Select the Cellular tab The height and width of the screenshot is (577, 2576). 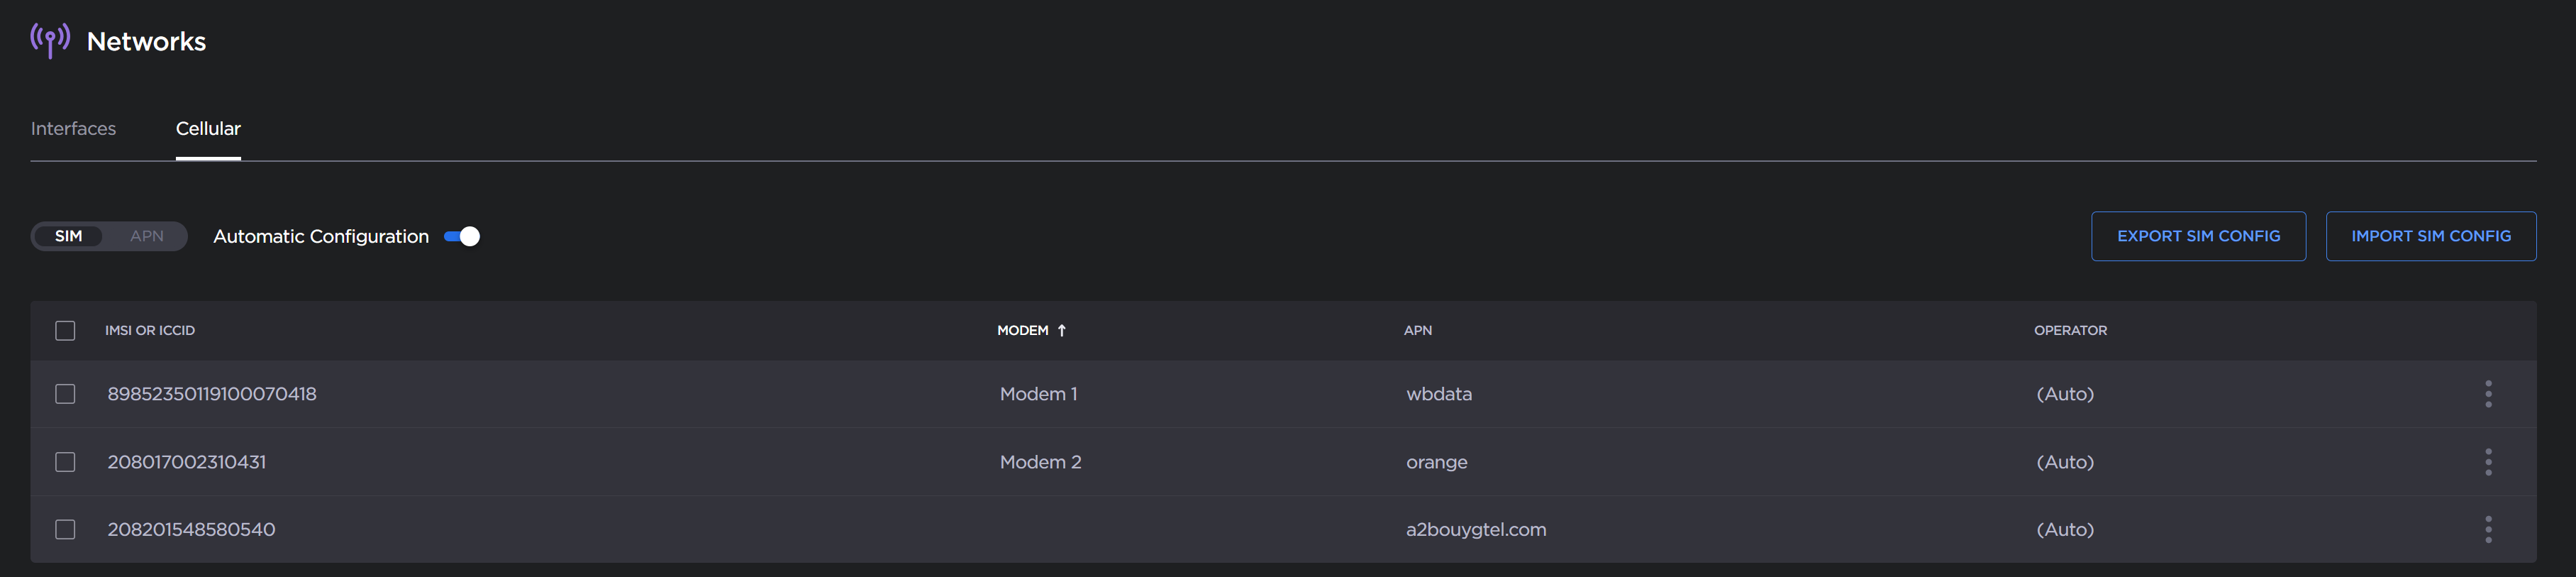point(208,129)
